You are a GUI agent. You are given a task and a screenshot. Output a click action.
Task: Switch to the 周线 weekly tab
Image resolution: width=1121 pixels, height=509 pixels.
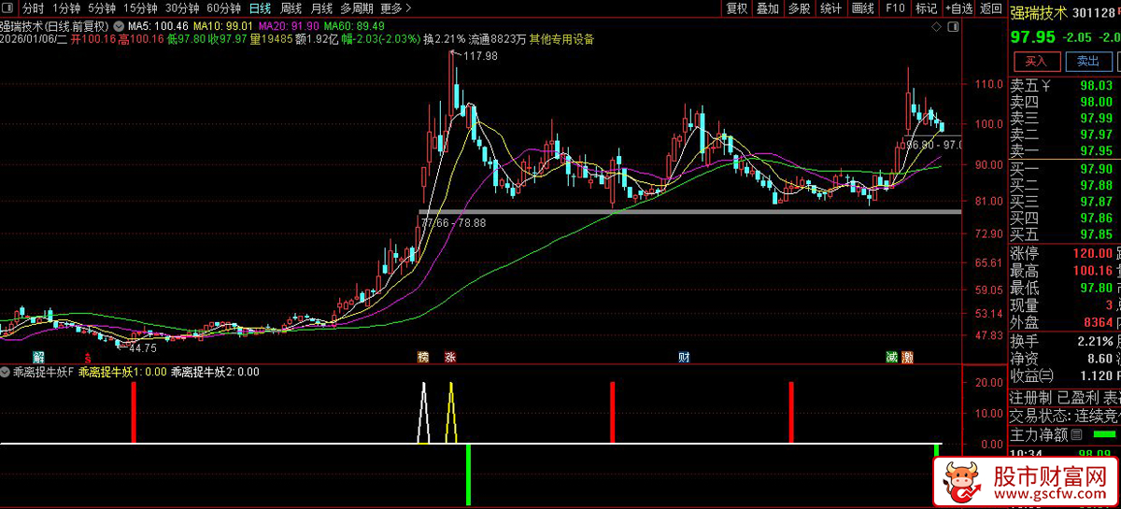click(x=291, y=8)
